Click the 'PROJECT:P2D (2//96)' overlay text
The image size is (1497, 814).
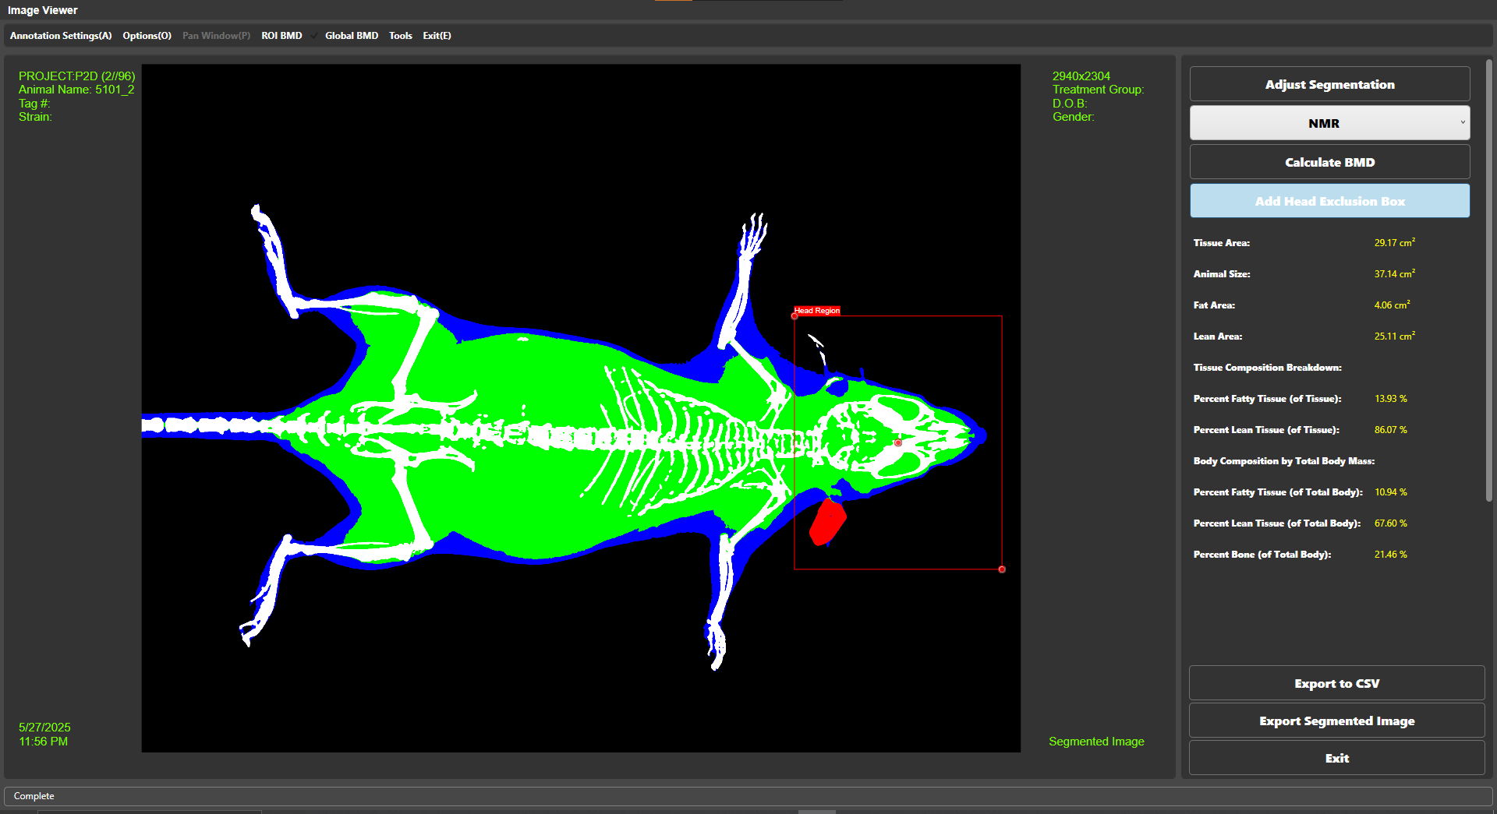click(76, 76)
